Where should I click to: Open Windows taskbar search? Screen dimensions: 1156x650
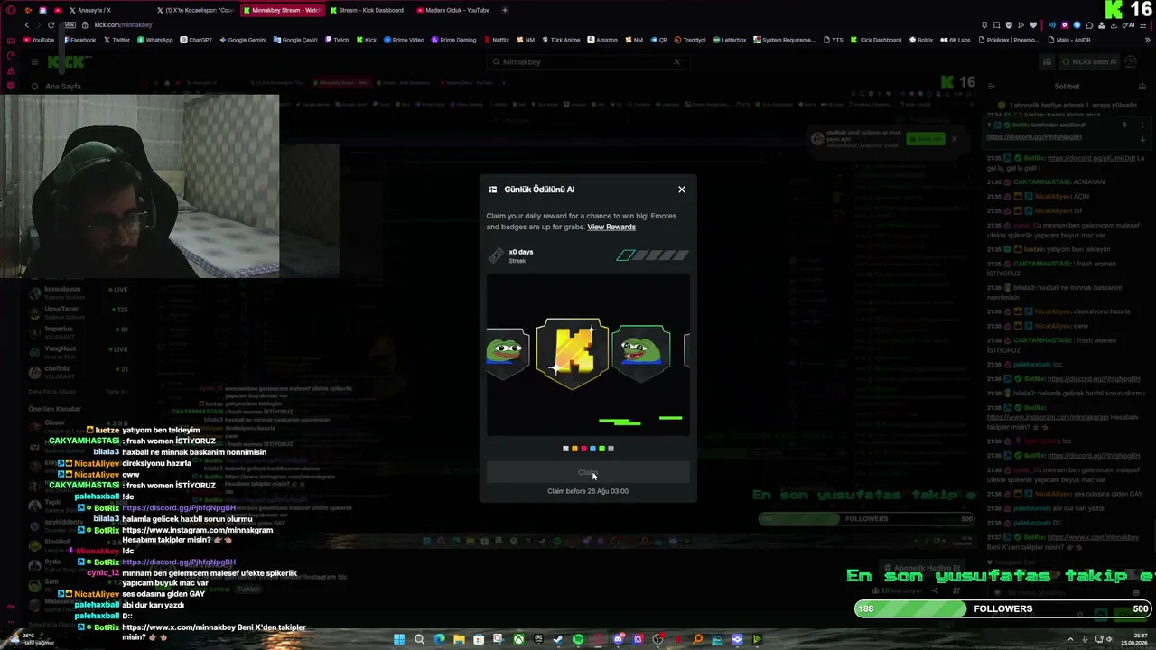pyautogui.click(x=419, y=639)
